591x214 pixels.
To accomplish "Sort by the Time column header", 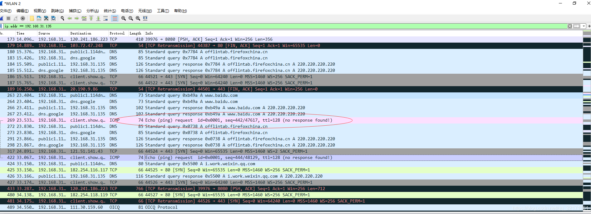I will click(26, 33).
